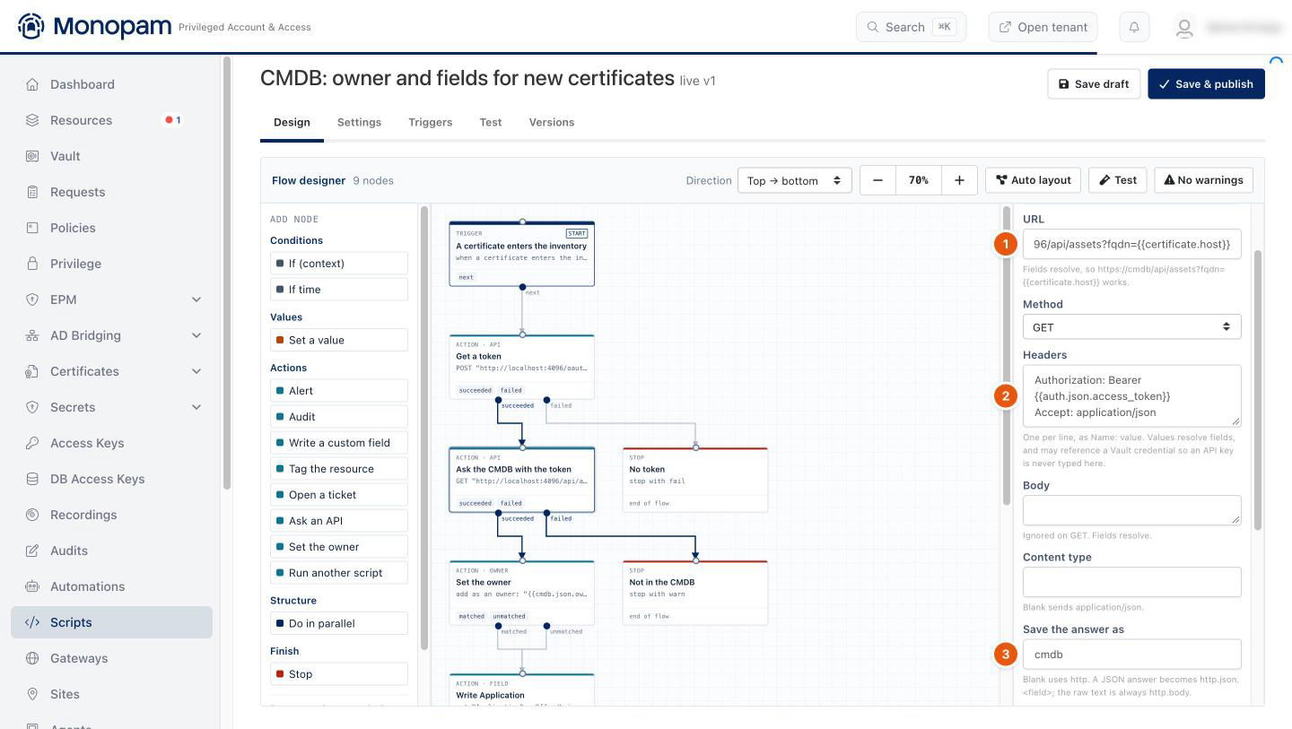Click the Test button in designer toolbar

click(1118, 180)
